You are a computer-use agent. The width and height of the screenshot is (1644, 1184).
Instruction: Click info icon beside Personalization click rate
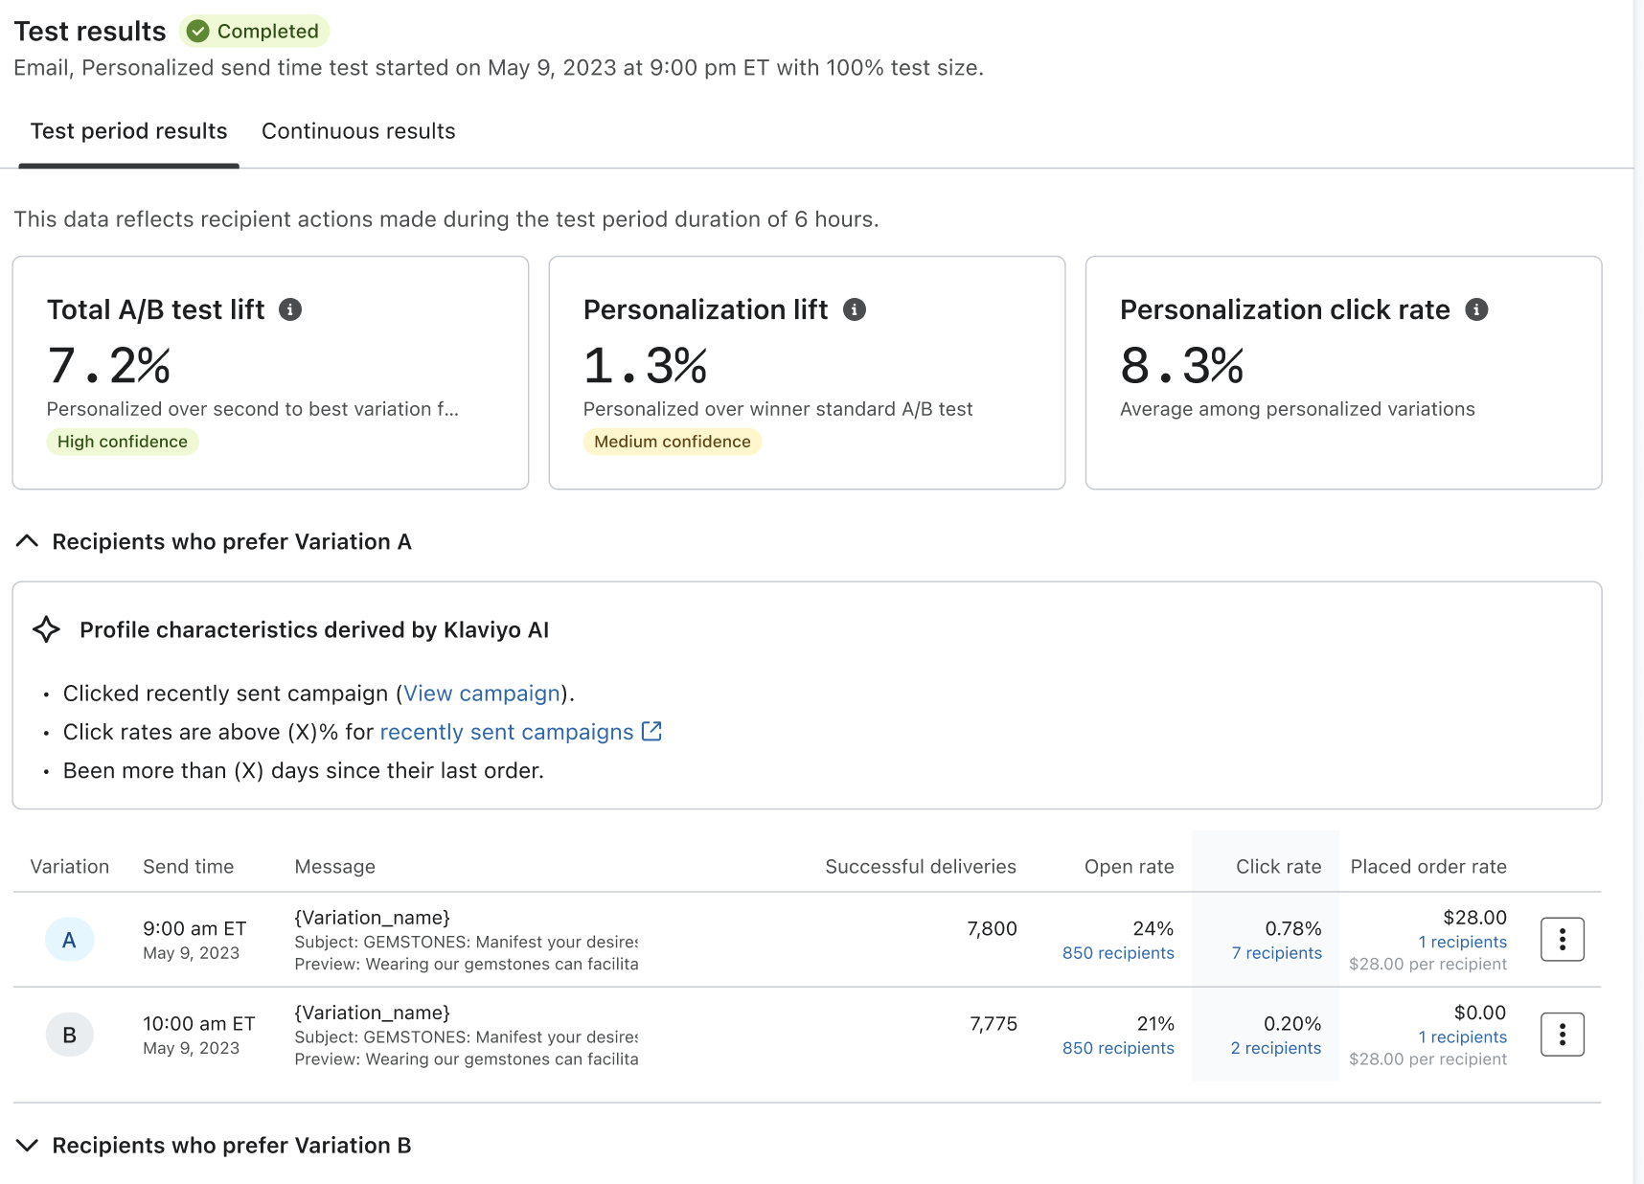[1476, 309]
